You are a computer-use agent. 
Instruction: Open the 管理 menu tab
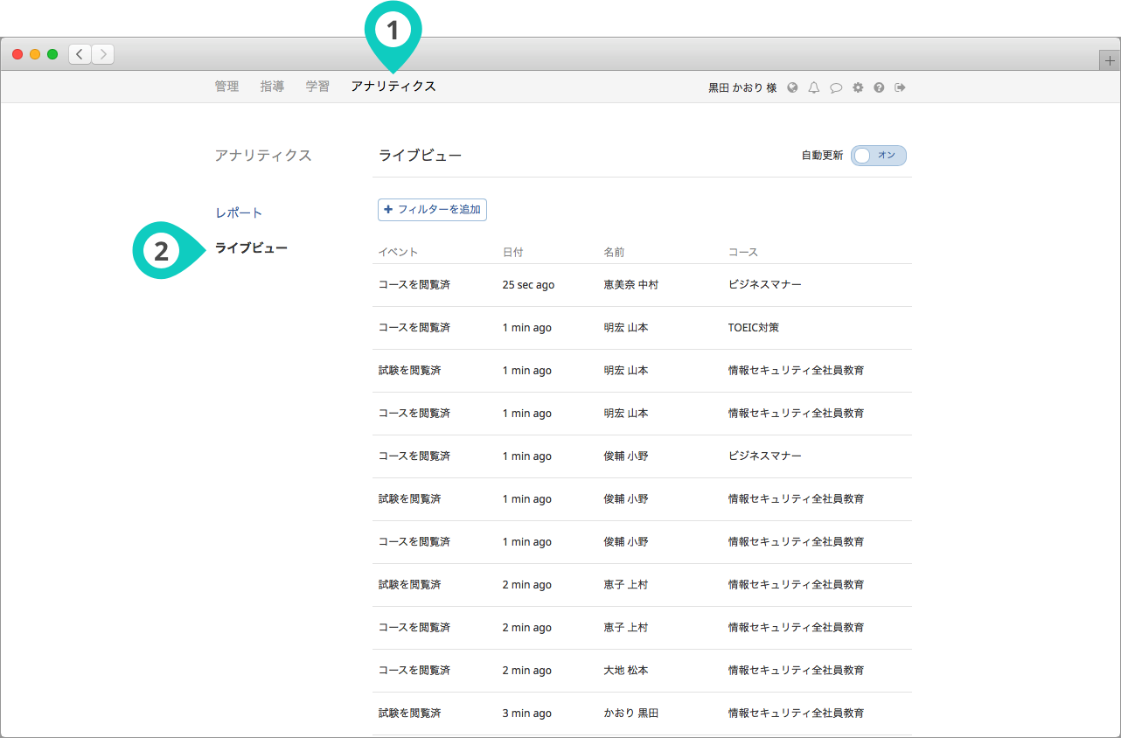coord(226,87)
